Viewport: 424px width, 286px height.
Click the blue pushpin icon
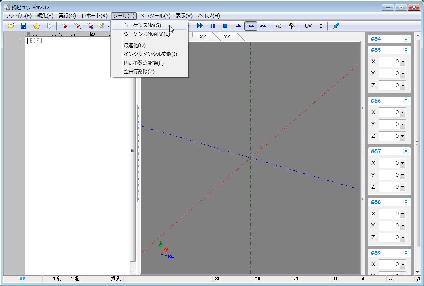[x=336, y=26]
